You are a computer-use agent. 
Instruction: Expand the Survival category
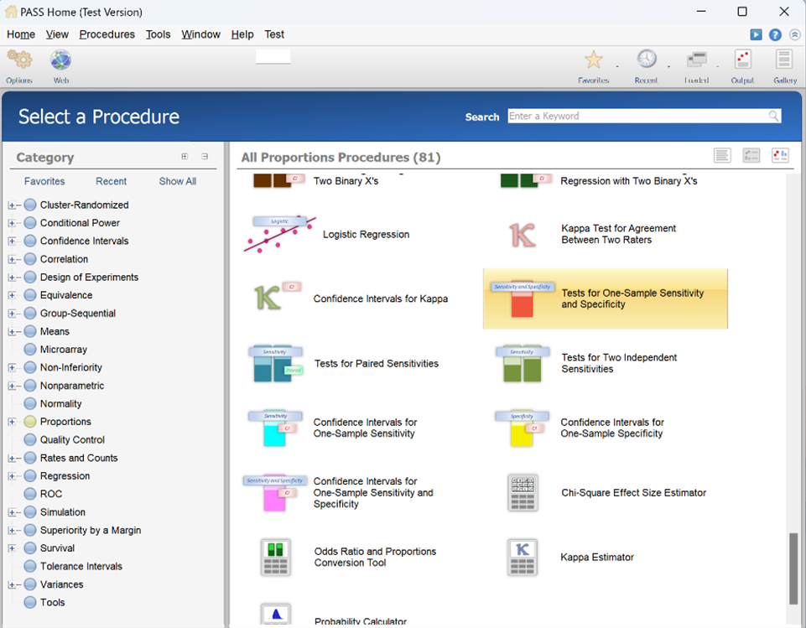pos(12,548)
